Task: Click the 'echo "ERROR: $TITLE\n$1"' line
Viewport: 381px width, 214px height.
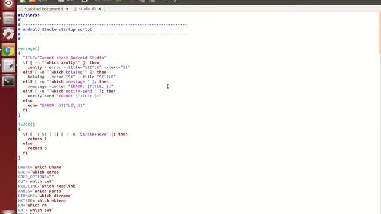Action: coord(56,105)
